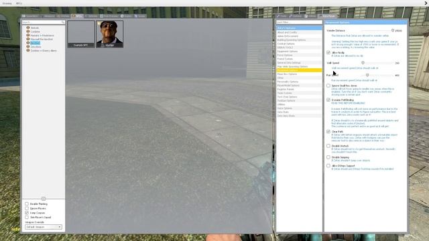Open ToolGun Options
429x241 pixels.
[x=299, y=100]
